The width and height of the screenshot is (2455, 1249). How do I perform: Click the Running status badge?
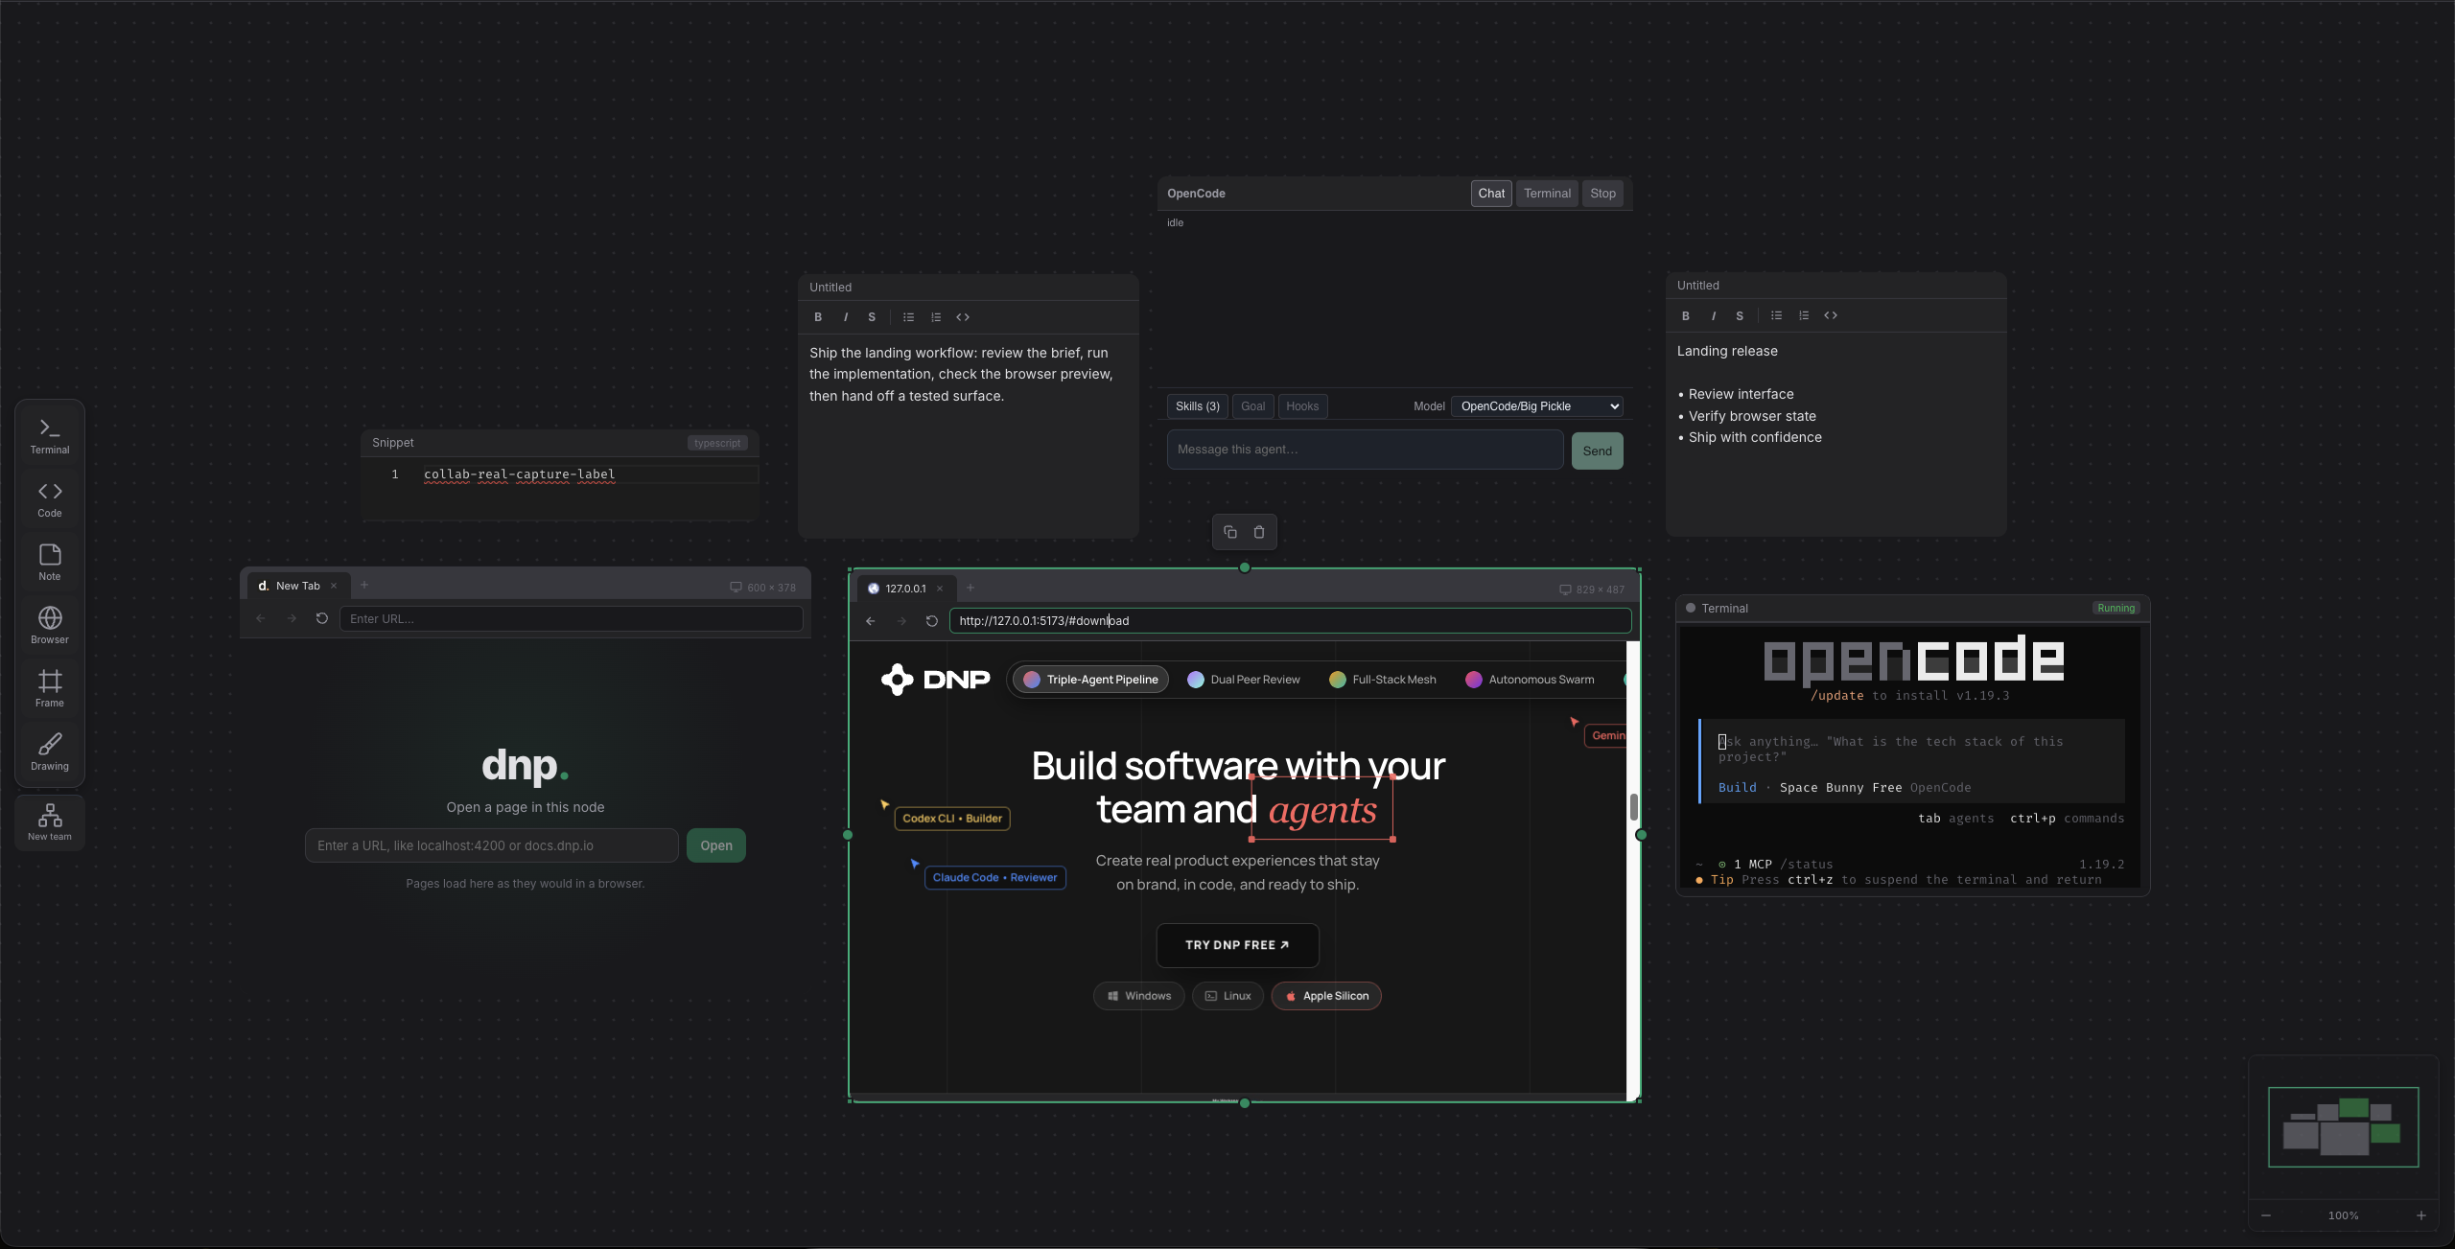point(2116,609)
